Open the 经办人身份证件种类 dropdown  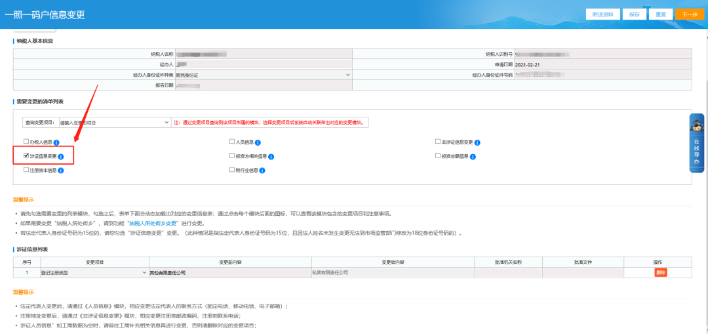(x=264, y=75)
